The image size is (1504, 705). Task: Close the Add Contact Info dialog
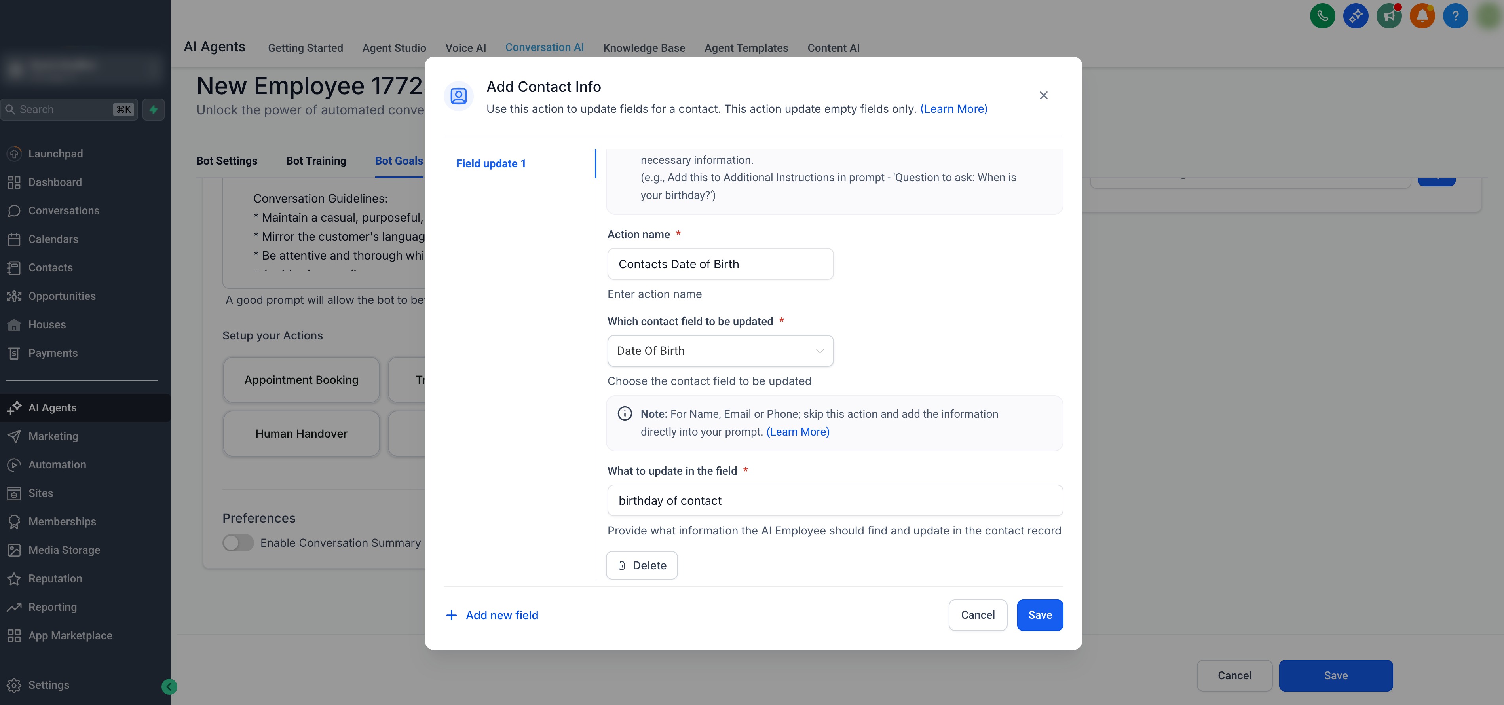(x=1043, y=95)
